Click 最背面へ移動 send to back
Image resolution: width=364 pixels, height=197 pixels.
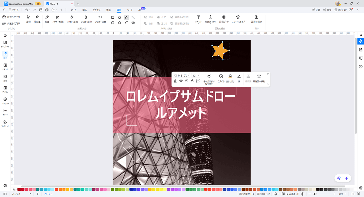coord(259,78)
